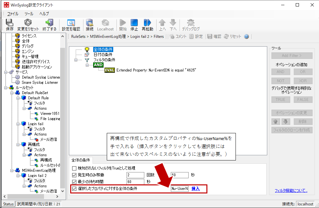Screen dimensions: 319x208
Task: Collapse the Default RuleSet node
Action: [12, 93]
